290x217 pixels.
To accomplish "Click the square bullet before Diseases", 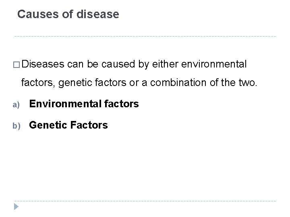I will [x=18, y=64].
